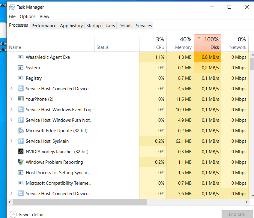The height and width of the screenshot is (218, 254).
Task: Click the WaasMedic Agent Exe process icon
Action: (21, 57)
